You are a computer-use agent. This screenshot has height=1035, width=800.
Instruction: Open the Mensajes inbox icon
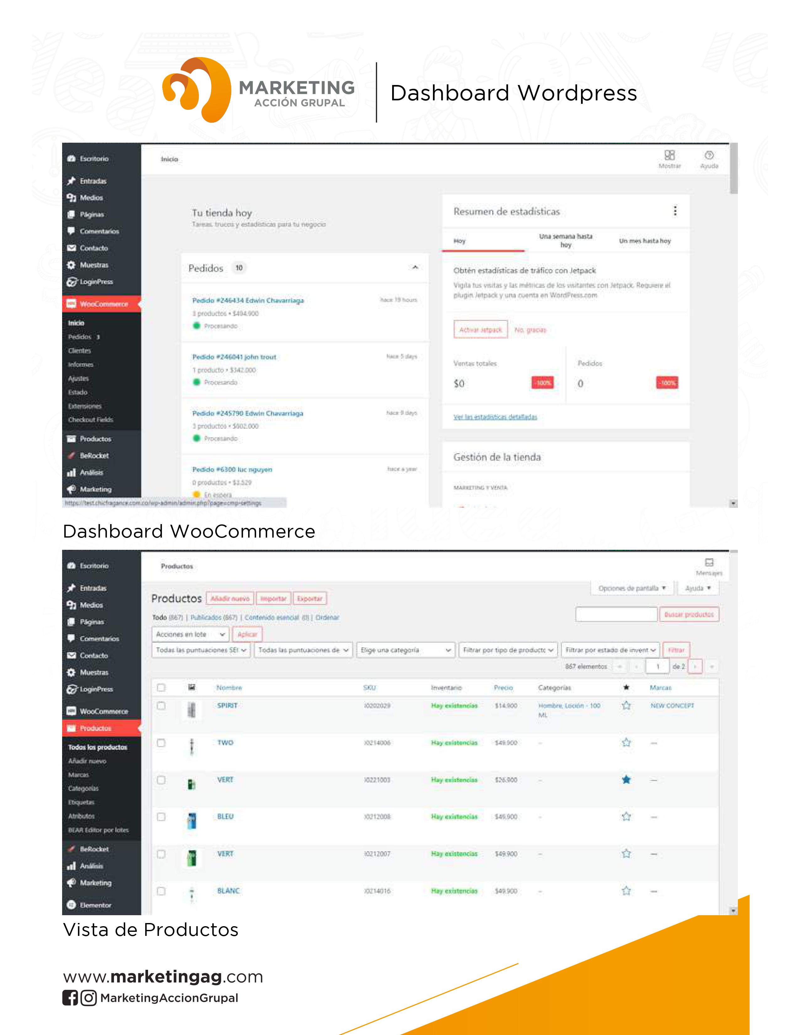pyautogui.click(x=709, y=563)
